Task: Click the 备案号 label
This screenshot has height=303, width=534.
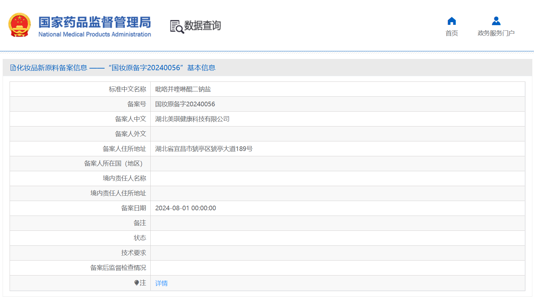Action: (137, 104)
